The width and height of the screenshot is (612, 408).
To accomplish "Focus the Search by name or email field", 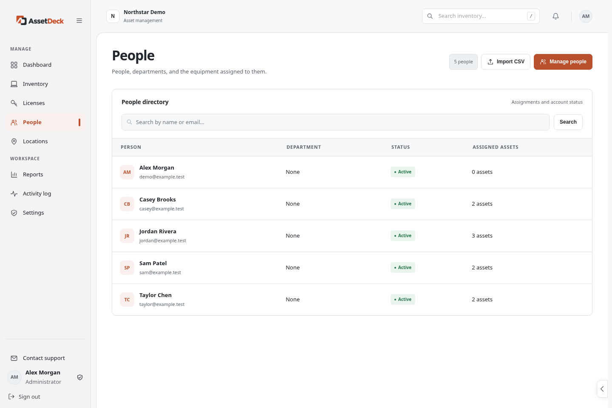I will tap(335, 122).
